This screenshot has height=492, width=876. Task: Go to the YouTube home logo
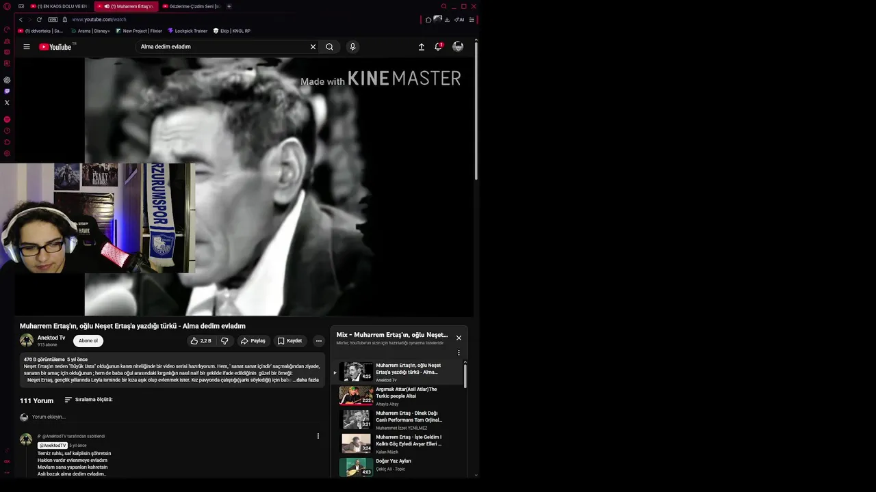[x=55, y=47]
